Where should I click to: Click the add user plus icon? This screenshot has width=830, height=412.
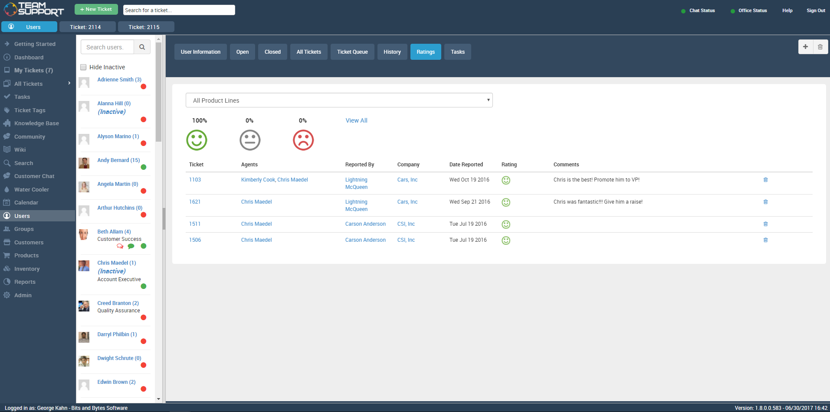[805, 47]
